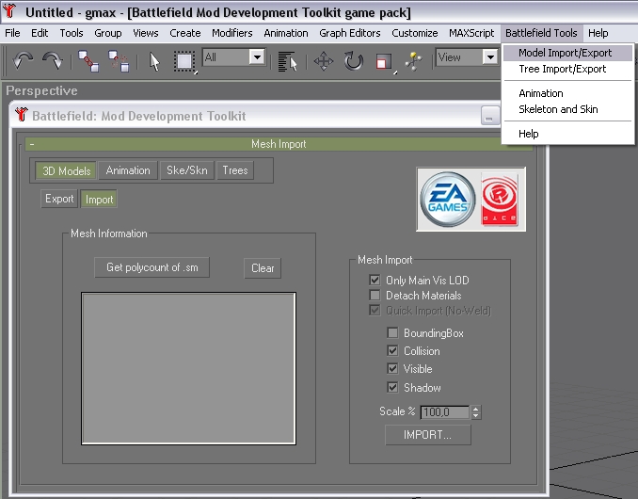Click Get polycount of .sm button
Viewport: 638px width, 499px height.
tap(152, 267)
